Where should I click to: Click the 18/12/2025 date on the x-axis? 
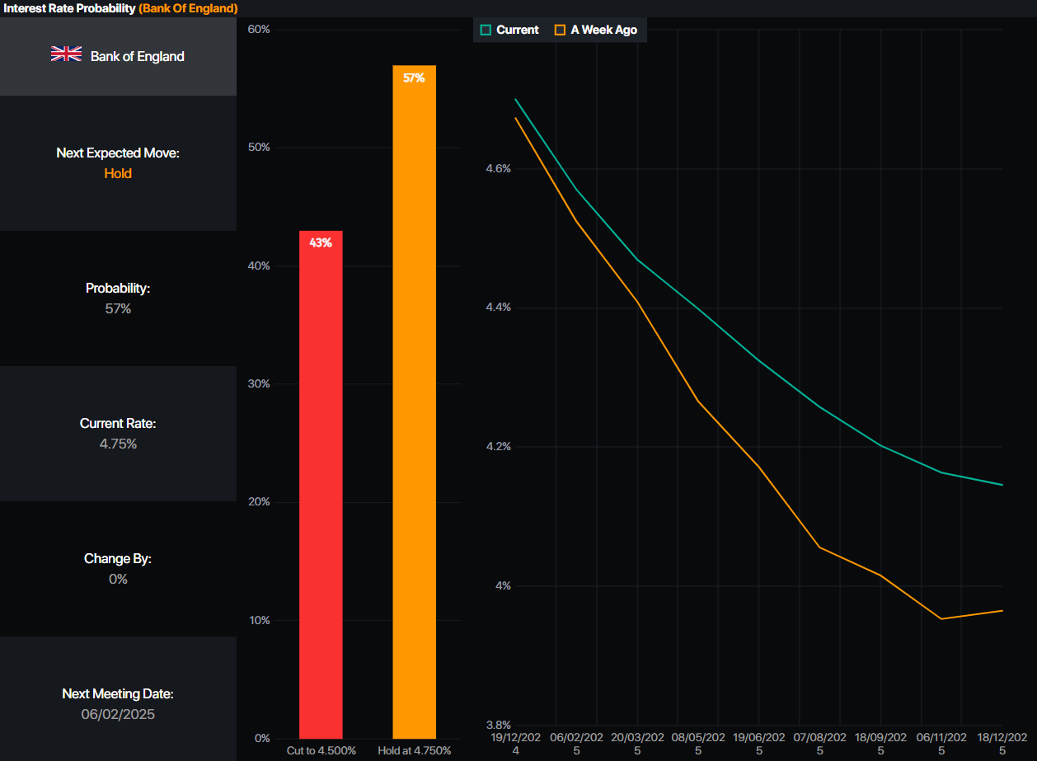1002,744
